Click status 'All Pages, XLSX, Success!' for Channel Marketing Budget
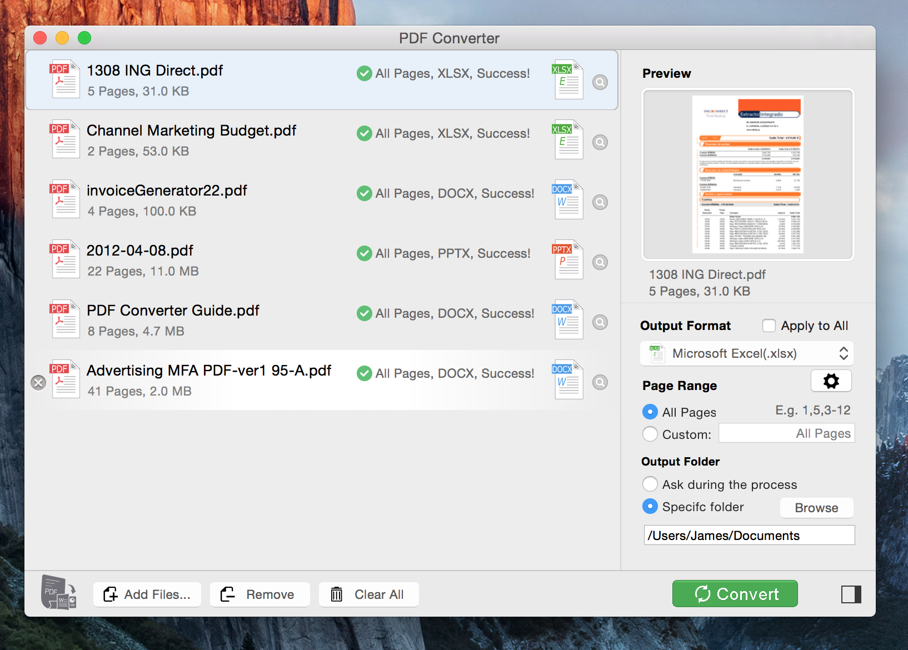This screenshot has height=650, width=908. 453,133
